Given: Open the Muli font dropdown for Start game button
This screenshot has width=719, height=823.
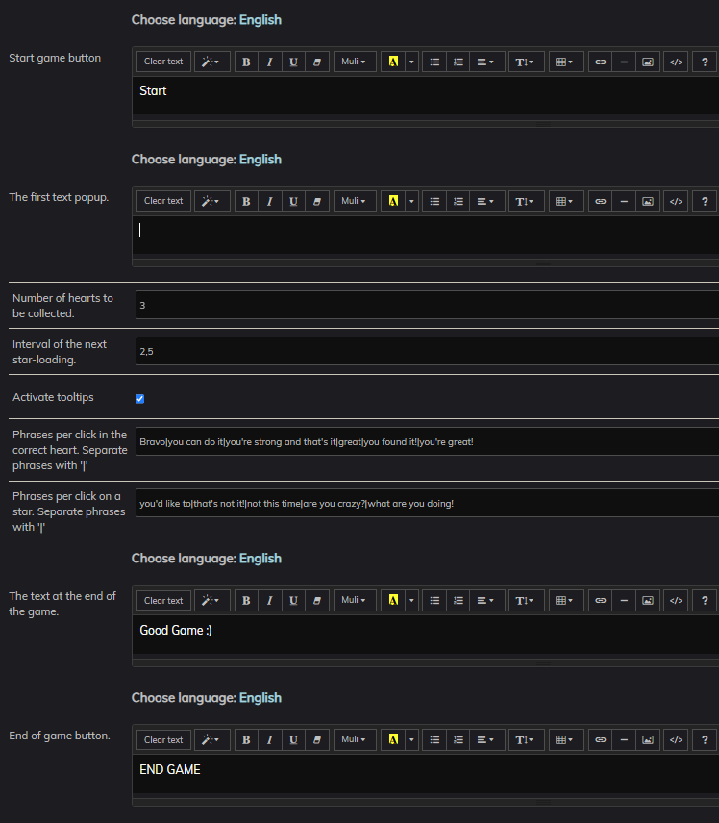Looking at the screenshot, I should coord(355,62).
